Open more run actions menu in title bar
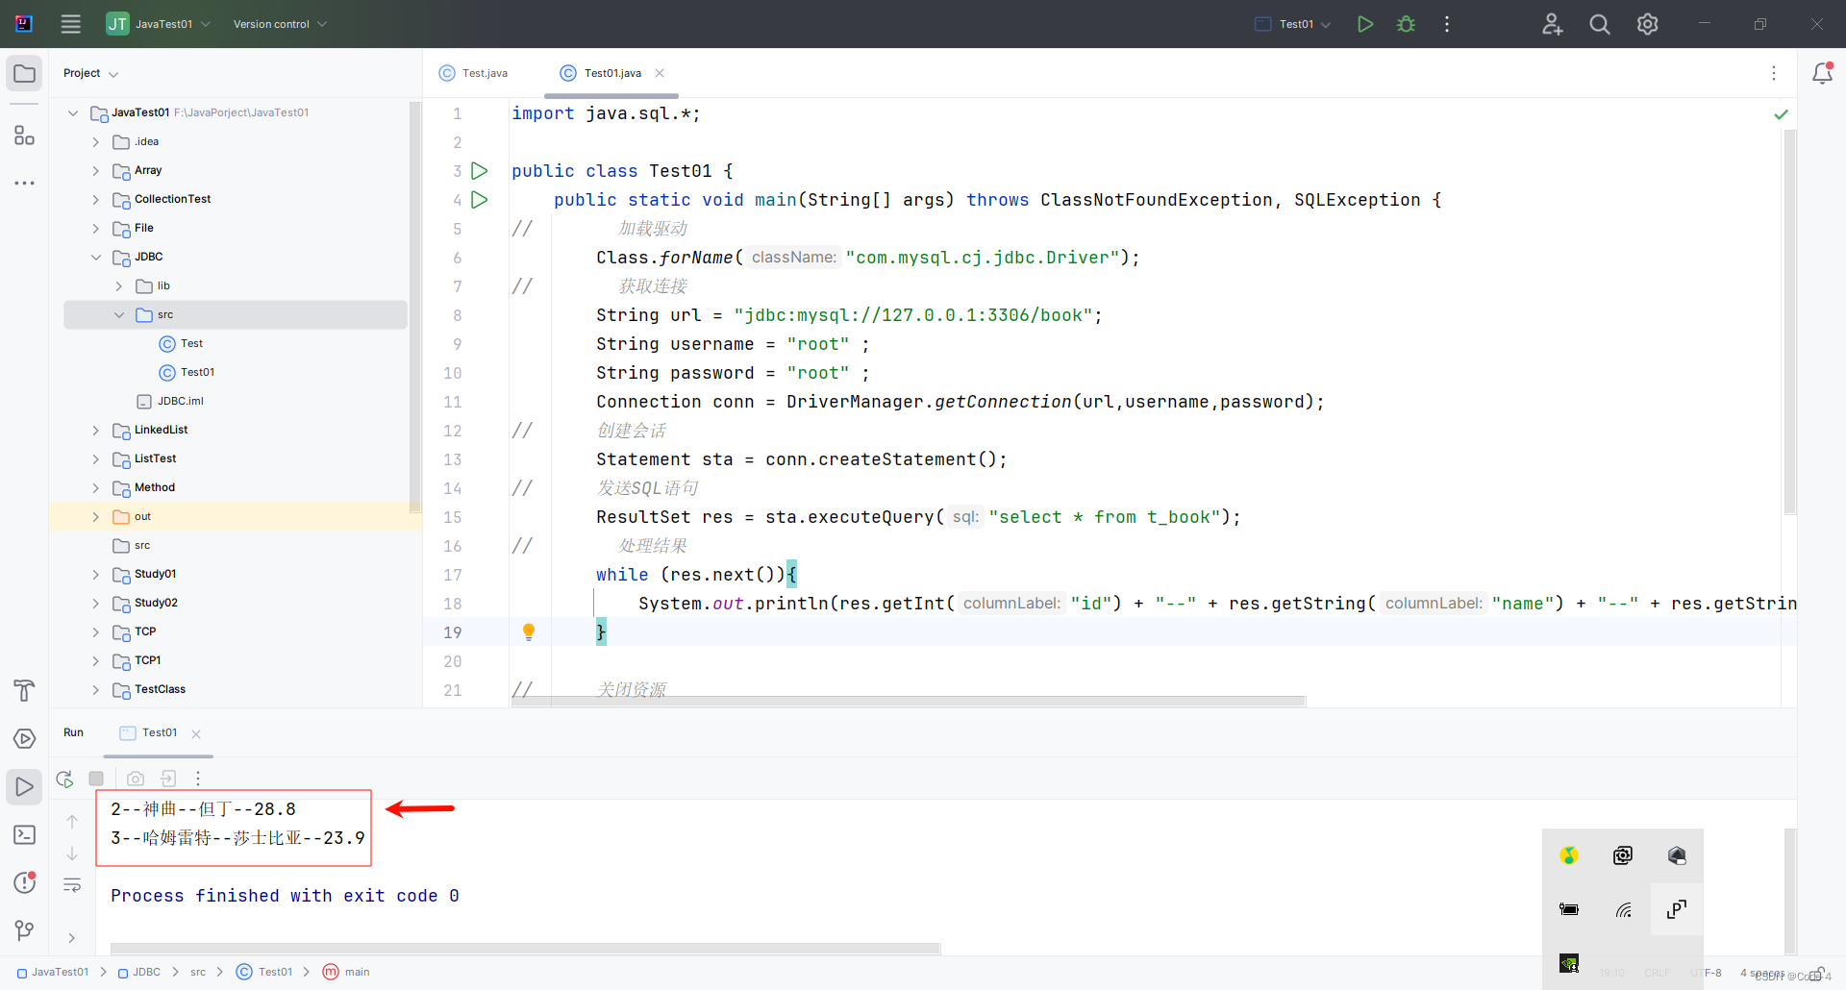This screenshot has height=990, width=1846. click(1446, 24)
